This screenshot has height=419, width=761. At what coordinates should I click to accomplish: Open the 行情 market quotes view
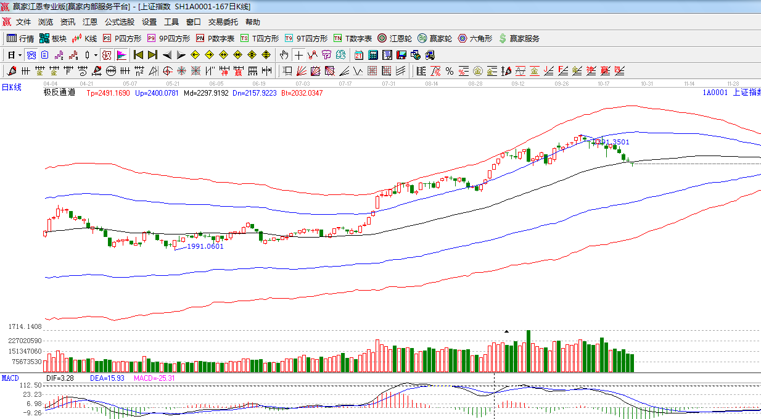pos(20,38)
